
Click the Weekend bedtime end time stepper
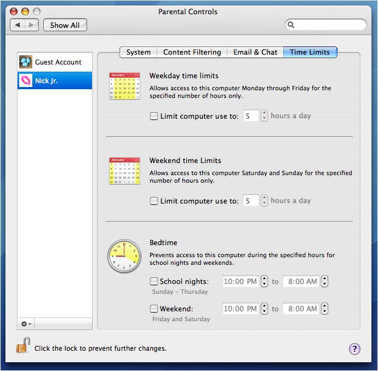point(324,309)
